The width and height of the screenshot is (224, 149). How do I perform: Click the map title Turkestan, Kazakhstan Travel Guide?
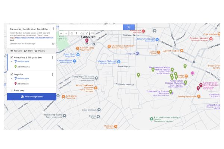(x=30, y=29)
